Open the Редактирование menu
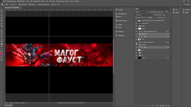This screenshot has width=191, height=107. pos(11,1)
